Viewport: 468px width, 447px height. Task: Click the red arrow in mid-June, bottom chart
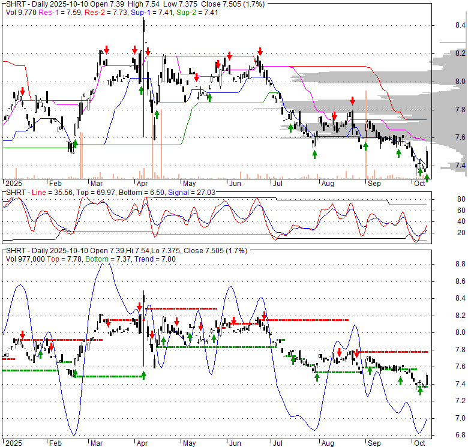coord(263,316)
